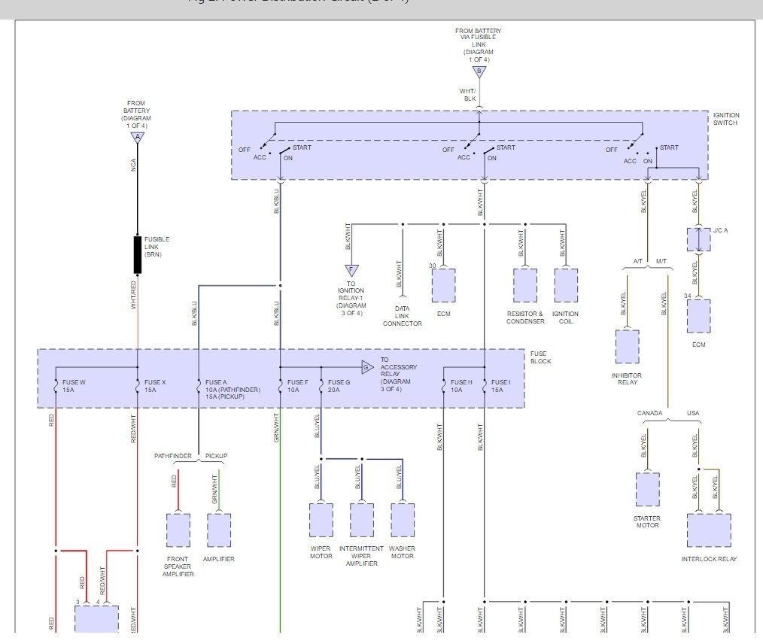Click the Resistor & Condenser component box
Viewport: 763px width, 644px height.
click(525, 286)
